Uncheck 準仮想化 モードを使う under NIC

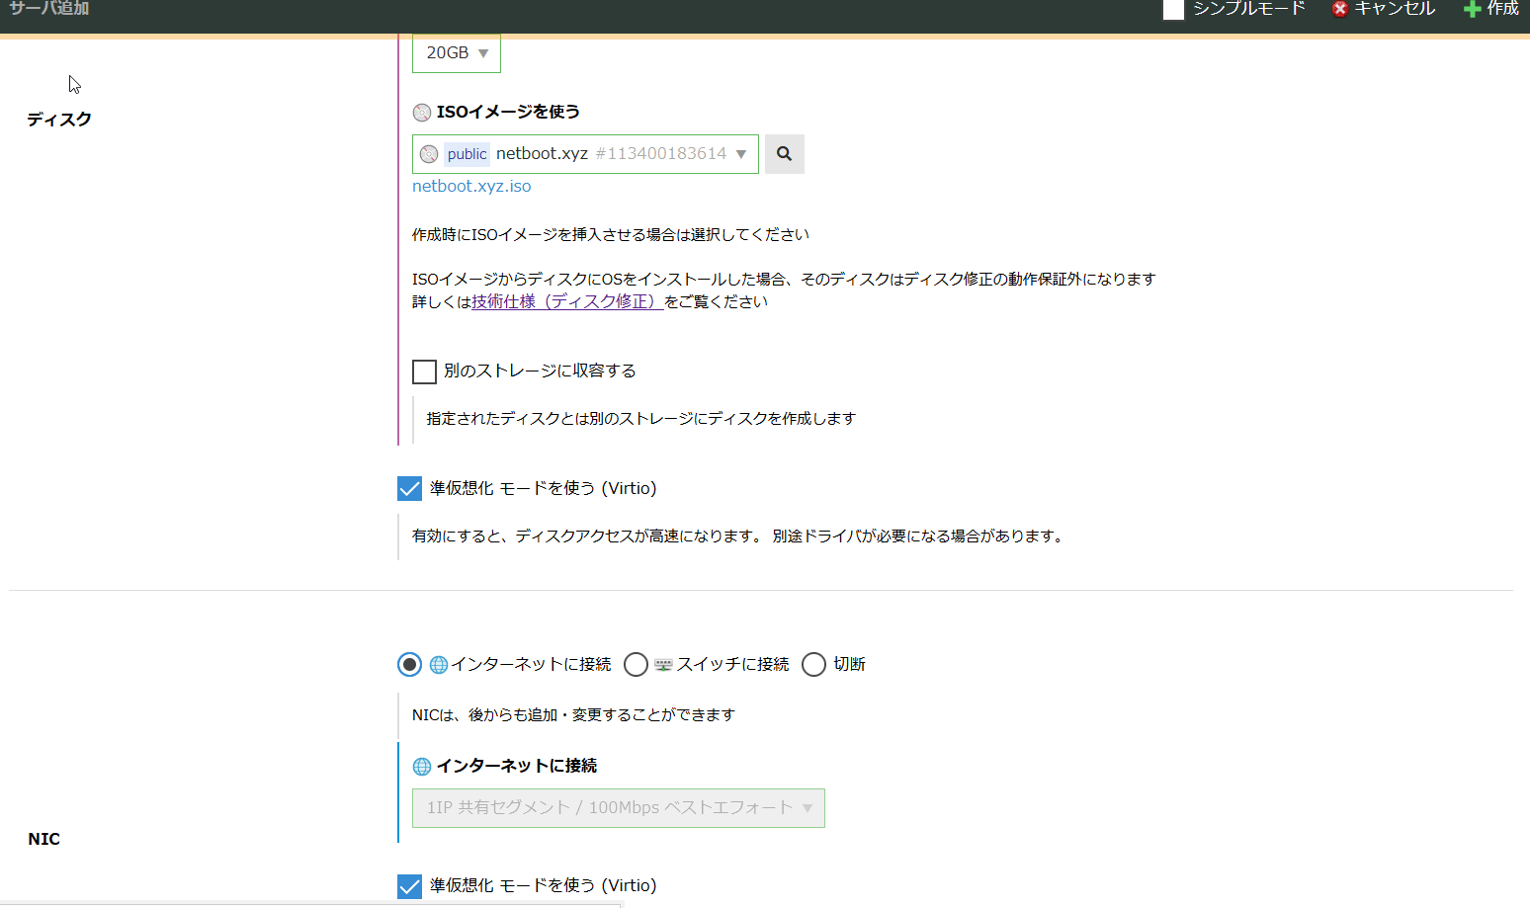409,885
